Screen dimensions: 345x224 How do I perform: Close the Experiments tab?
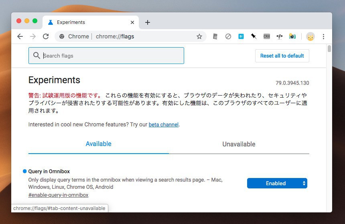(x=132, y=22)
